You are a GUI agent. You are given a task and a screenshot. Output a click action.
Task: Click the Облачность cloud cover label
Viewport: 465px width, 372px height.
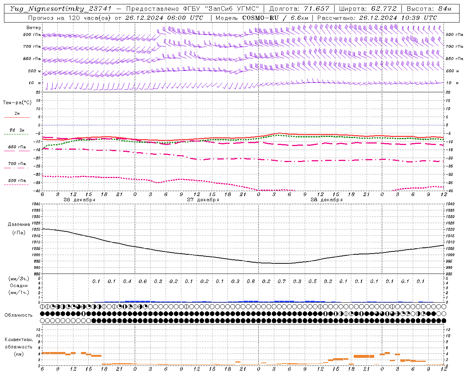click(19, 315)
